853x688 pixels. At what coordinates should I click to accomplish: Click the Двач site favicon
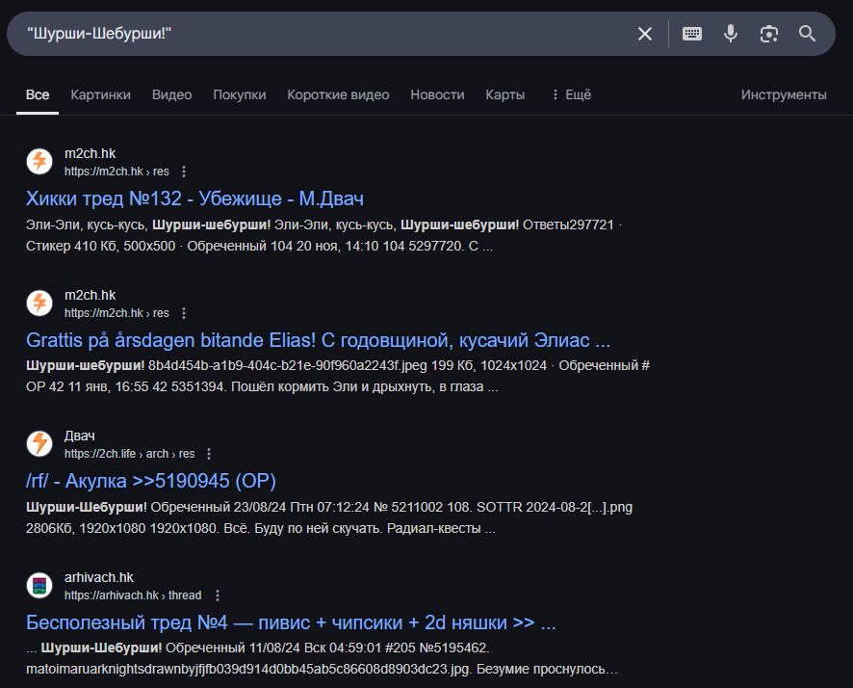point(39,443)
